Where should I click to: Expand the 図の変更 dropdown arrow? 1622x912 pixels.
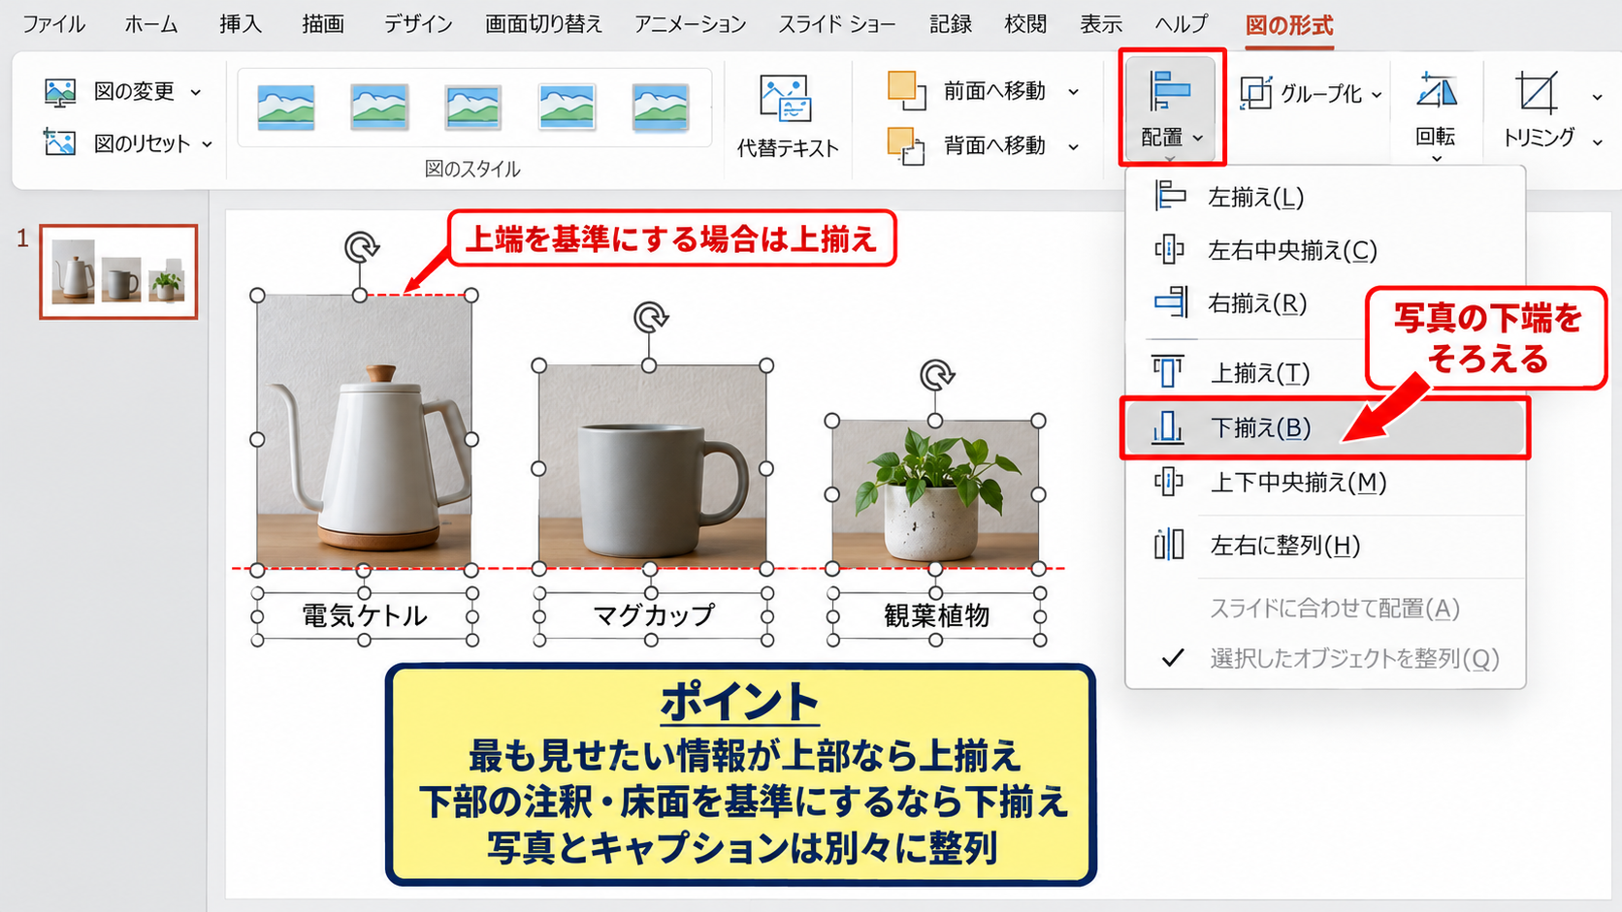pyautogui.click(x=196, y=92)
